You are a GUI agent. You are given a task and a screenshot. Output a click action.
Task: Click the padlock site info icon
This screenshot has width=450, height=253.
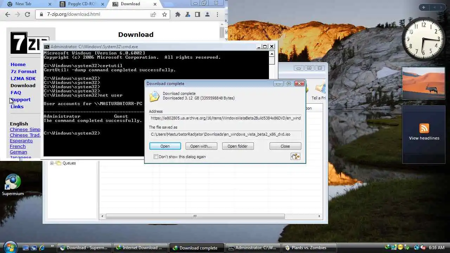tap(41, 14)
